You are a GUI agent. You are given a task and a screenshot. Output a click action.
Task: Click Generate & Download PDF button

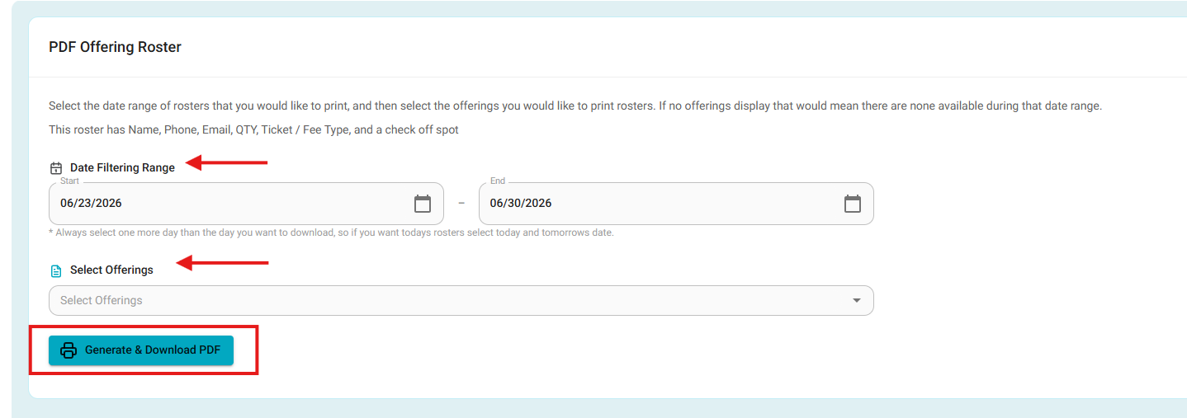(141, 350)
